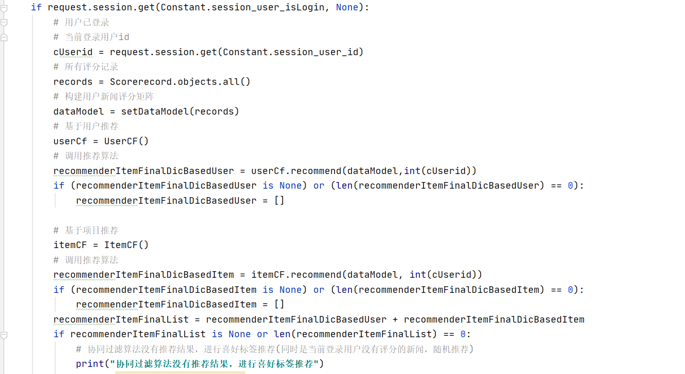Fold the comment block starting at 用户已登录
Image resolution: width=685 pixels, height=374 pixels.
4,22
